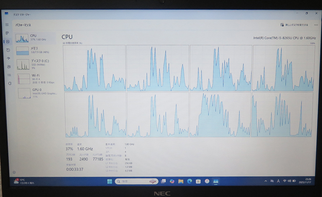322x197 pixels.
Task: Click the 2490 threads value
Action: point(84,159)
